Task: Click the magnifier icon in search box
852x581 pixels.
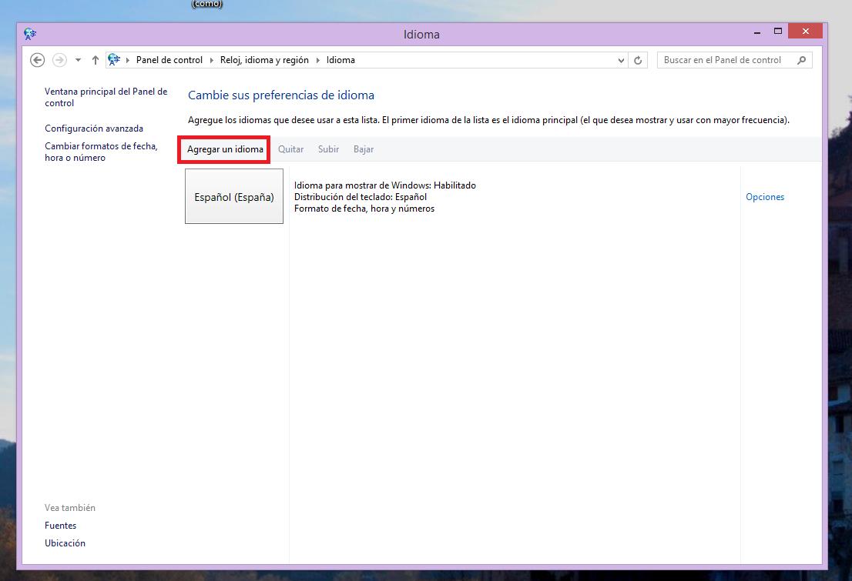Action: tap(802, 60)
